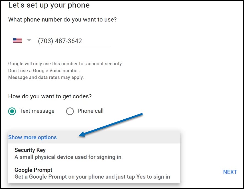Click the United States flag icon
This screenshot has width=244, height=189.
[x=17, y=40]
